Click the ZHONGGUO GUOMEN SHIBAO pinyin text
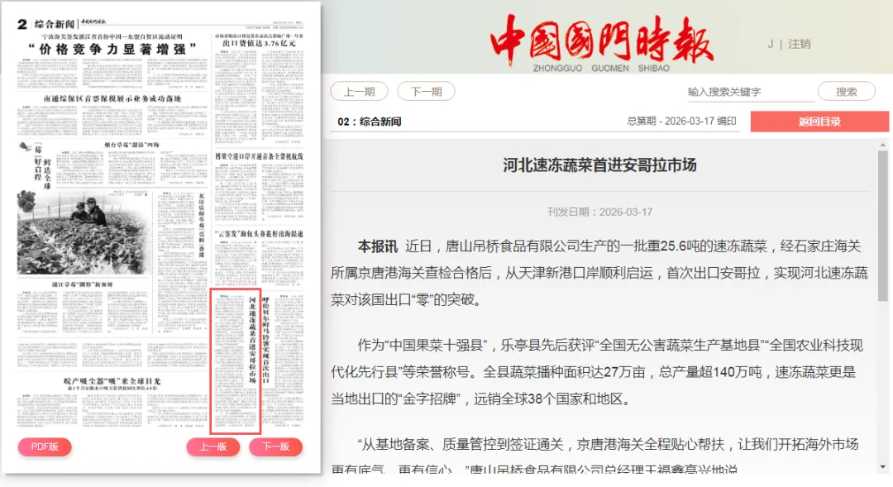The width and height of the screenshot is (893, 487). tap(601, 68)
